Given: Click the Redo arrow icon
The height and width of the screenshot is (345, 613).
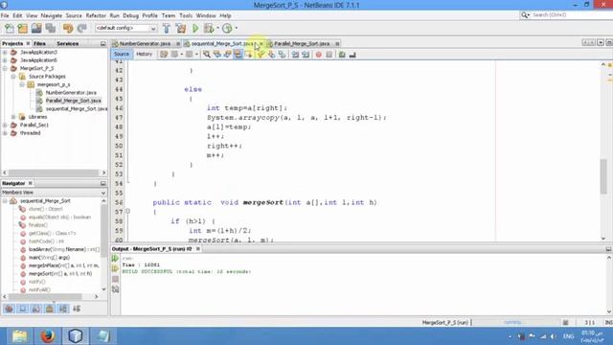Looking at the screenshot, I should coord(81,28).
